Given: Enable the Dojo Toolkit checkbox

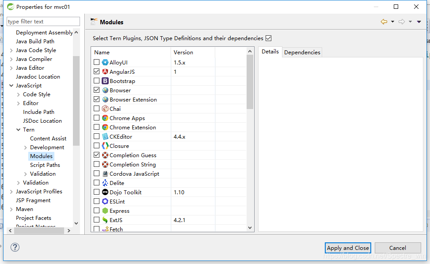Looking at the screenshot, I should click(96, 192).
